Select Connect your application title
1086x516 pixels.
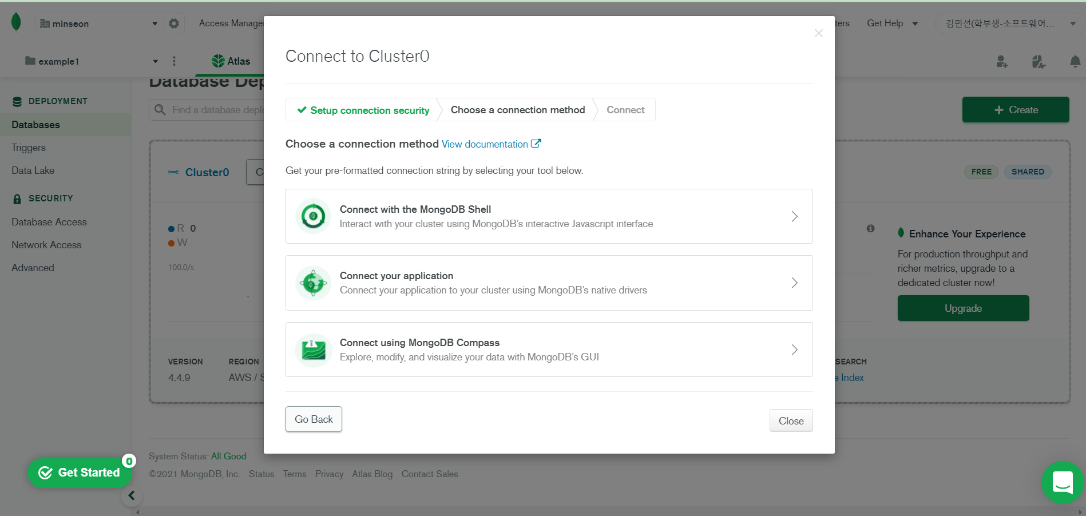(x=397, y=276)
